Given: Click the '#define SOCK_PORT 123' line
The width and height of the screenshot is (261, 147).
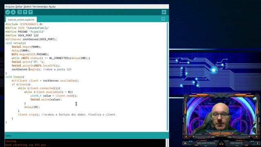Looking at the screenshot, I should pyautogui.click(x=22, y=36).
